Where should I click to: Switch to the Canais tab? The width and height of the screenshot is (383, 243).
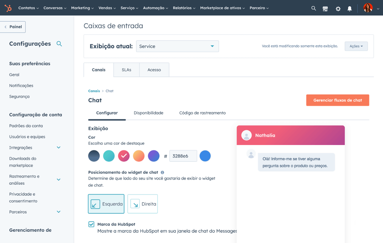(x=99, y=70)
